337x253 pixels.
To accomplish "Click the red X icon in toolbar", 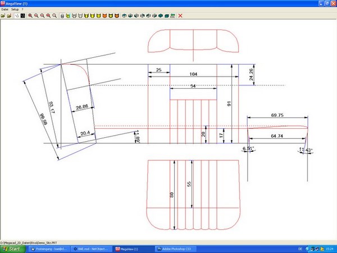I will 180,15.
